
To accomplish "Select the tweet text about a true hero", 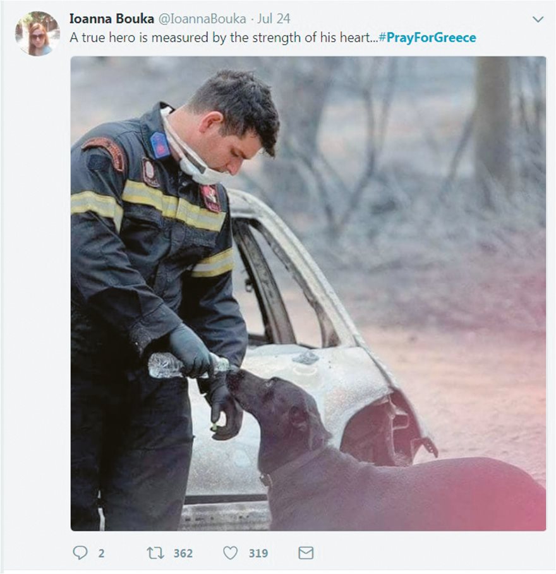I will click(224, 37).
